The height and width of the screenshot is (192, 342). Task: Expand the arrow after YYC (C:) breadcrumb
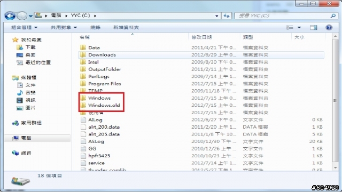pos(95,15)
